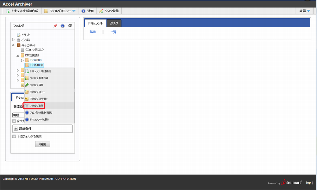
Task: Open the 表示 dropdown at top right
Action: (x=304, y=11)
